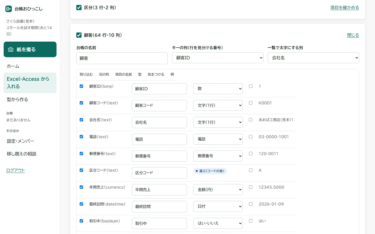Open 移し替えの相談 in sidebar

point(30,154)
